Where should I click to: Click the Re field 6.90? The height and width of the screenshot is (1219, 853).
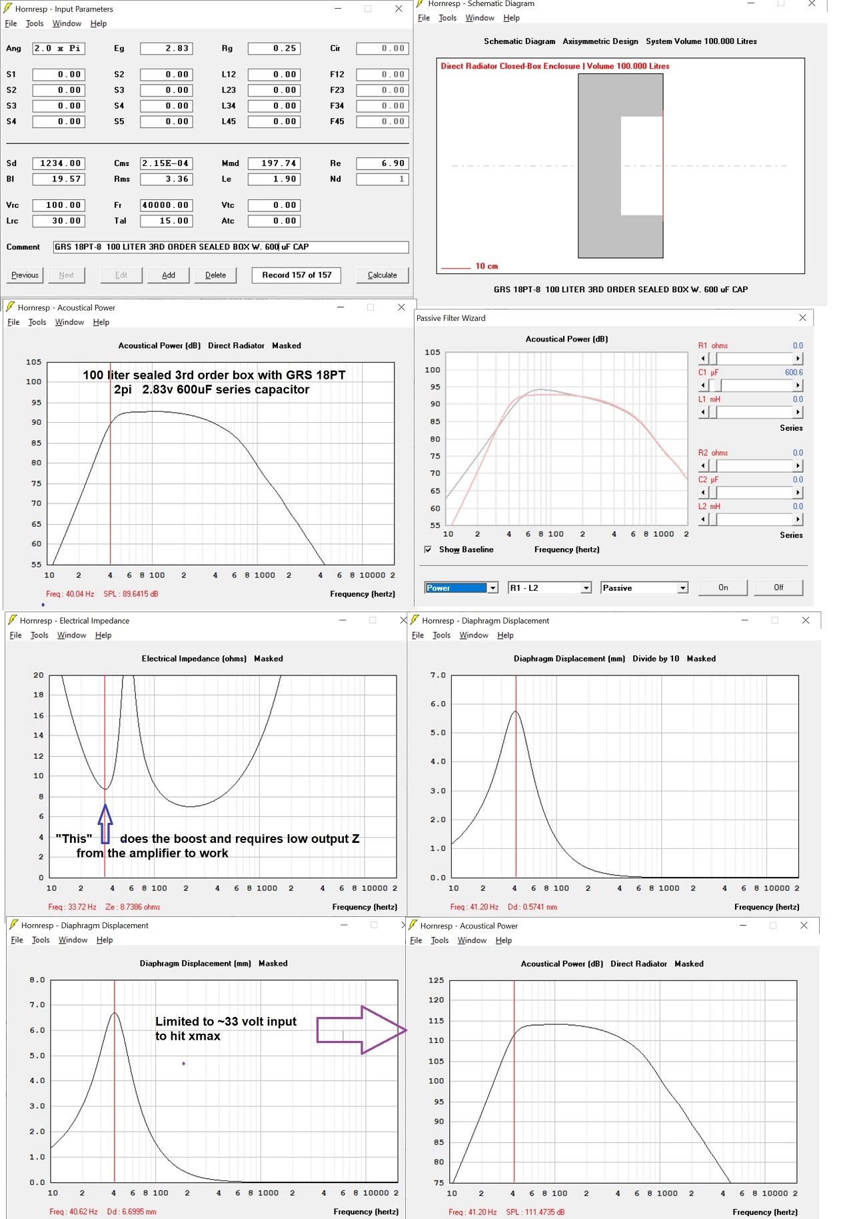click(382, 163)
